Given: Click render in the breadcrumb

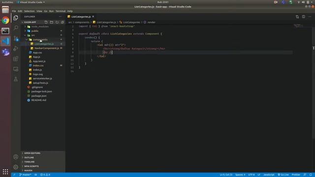Looking at the screenshot, I should [x=151, y=22].
